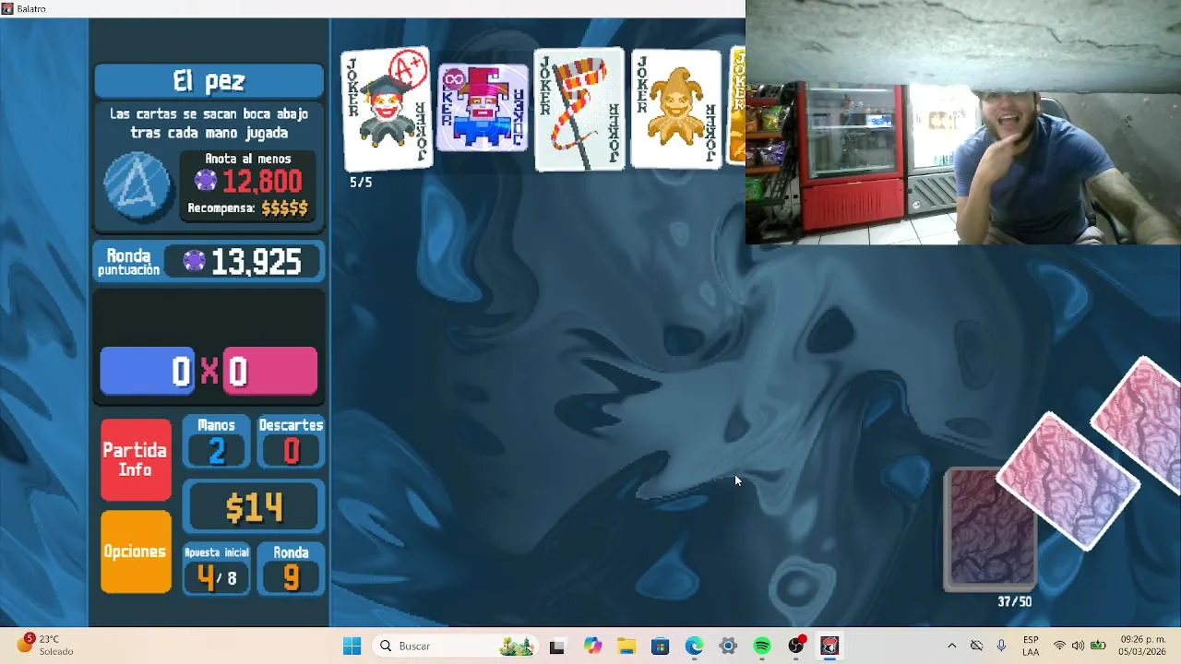Click the Balatro taskbar icon
The image size is (1181, 664).
[x=829, y=646]
